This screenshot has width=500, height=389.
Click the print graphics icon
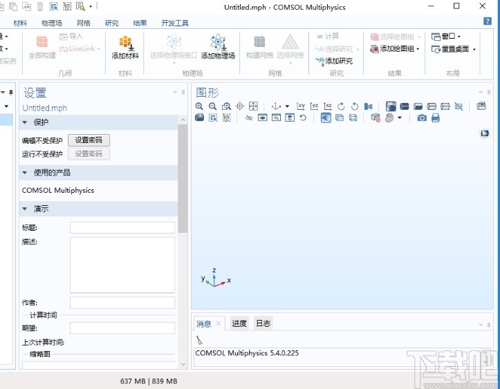(435, 118)
